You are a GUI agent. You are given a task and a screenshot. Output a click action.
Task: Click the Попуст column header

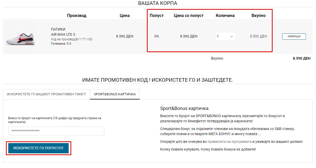(x=157, y=16)
